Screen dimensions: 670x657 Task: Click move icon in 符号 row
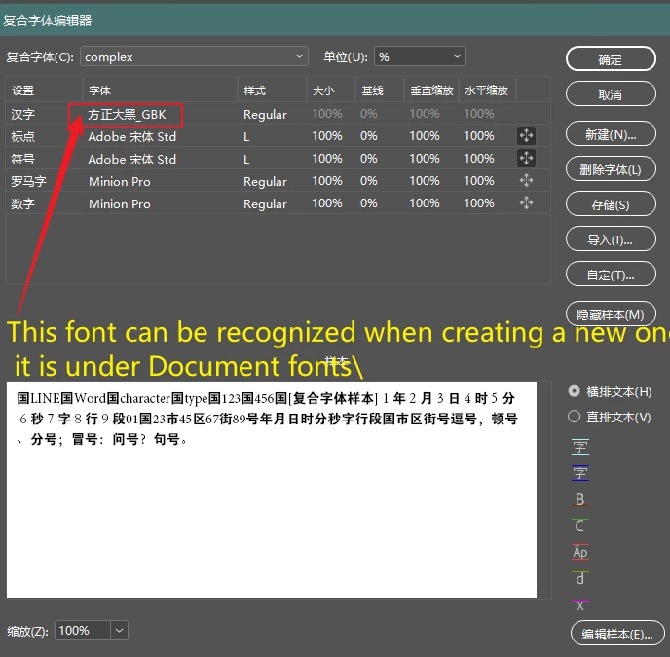click(526, 158)
